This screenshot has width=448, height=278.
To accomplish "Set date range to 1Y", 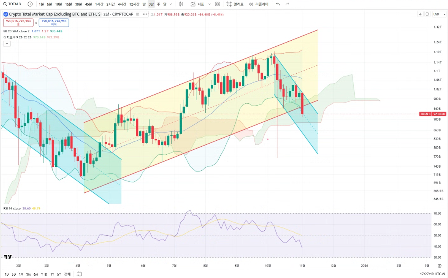I will [52, 274].
